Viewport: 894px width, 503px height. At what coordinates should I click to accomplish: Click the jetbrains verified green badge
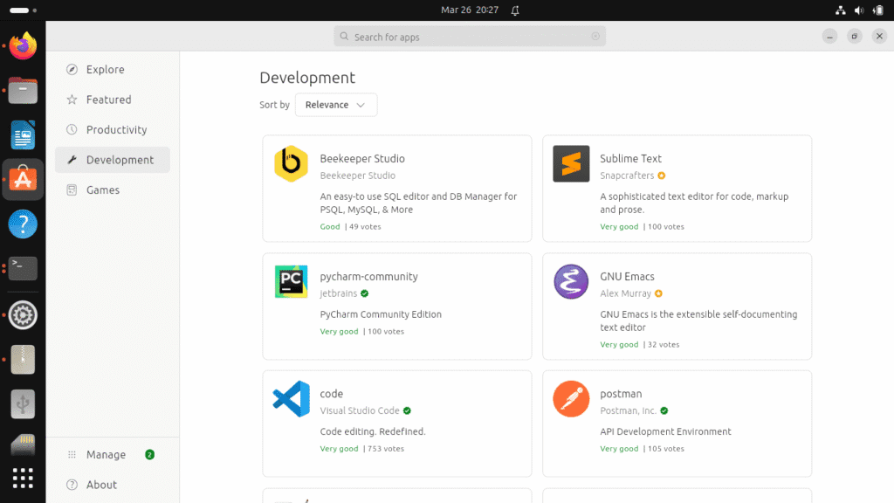[364, 293]
